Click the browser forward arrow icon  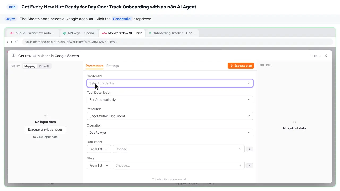tap(12, 42)
